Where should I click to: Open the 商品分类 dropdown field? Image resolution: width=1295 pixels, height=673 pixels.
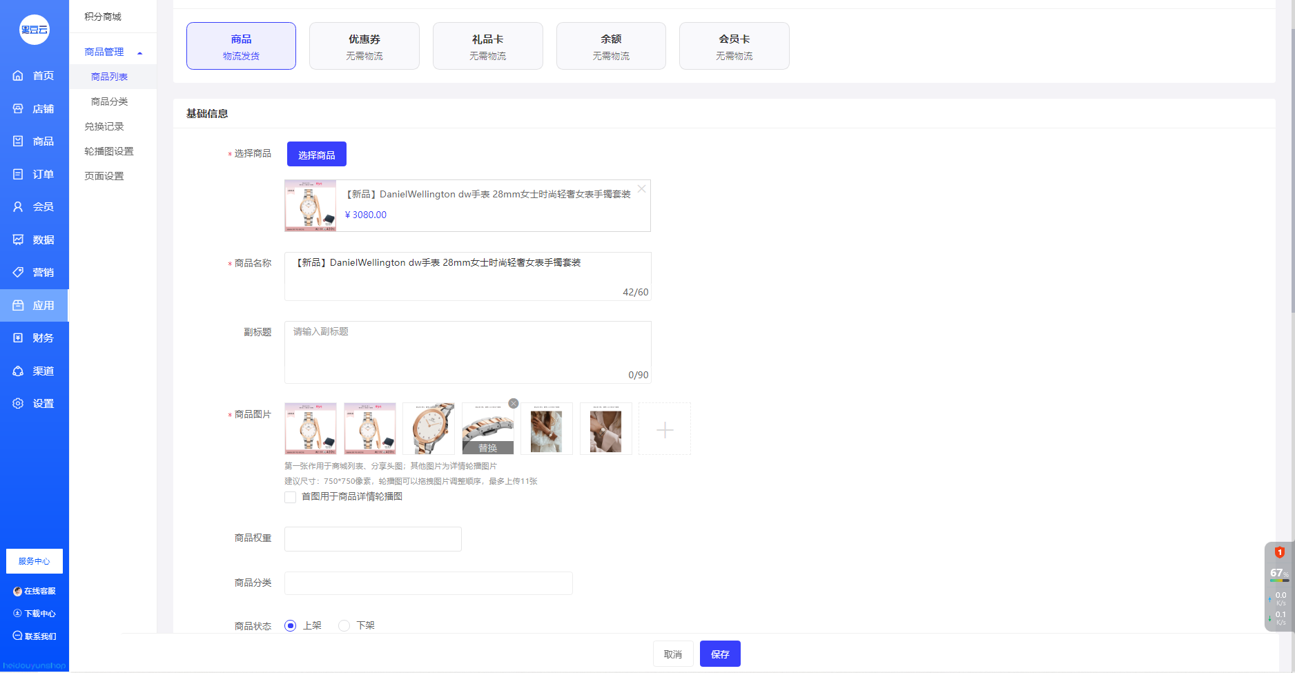click(x=429, y=583)
